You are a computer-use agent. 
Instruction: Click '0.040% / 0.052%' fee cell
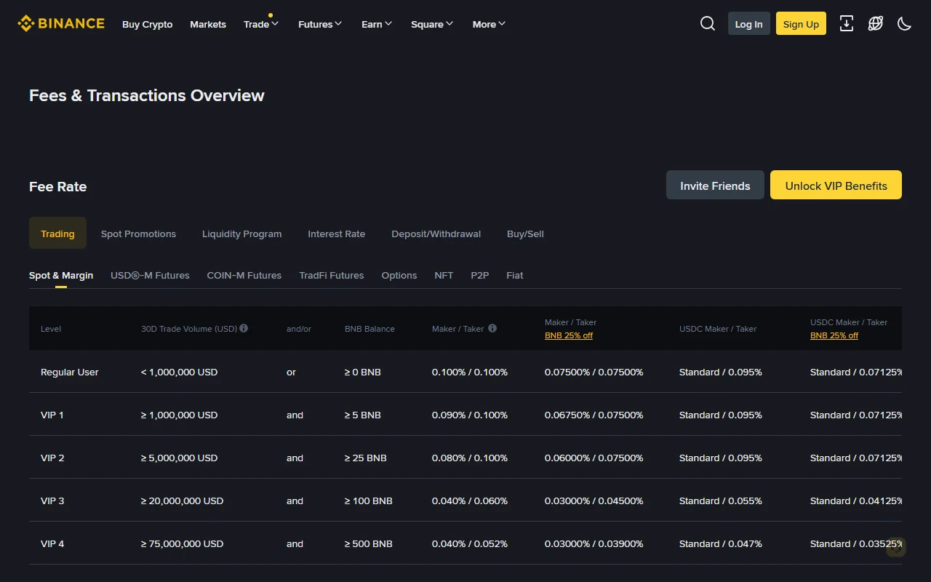(470, 543)
